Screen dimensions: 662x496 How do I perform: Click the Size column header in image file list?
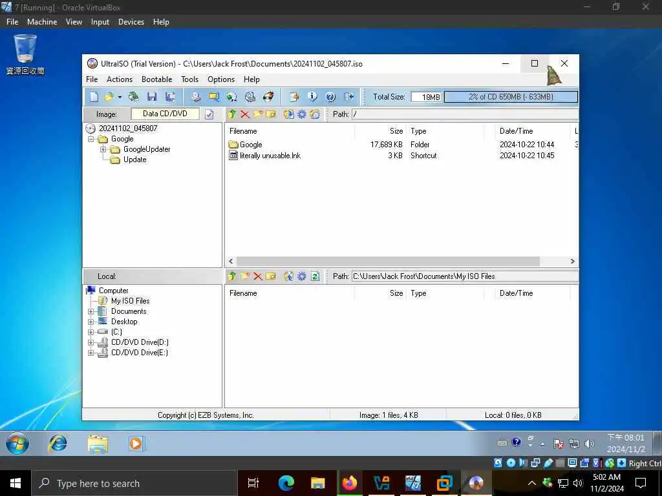click(x=380, y=131)
